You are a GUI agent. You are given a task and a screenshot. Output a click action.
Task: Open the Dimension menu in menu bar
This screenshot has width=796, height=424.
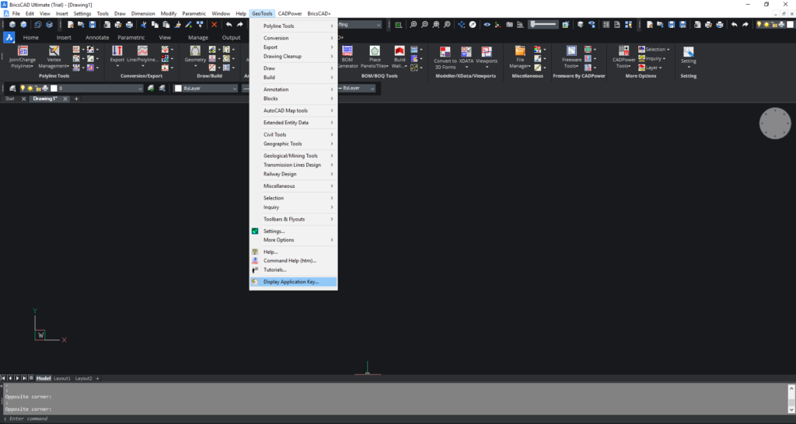click(143, 14)
